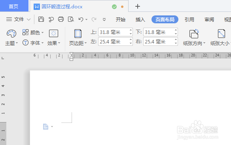Decrease the 上 top margin value
This screenshot has height=145, width=231.
click(x=131, y=34)
